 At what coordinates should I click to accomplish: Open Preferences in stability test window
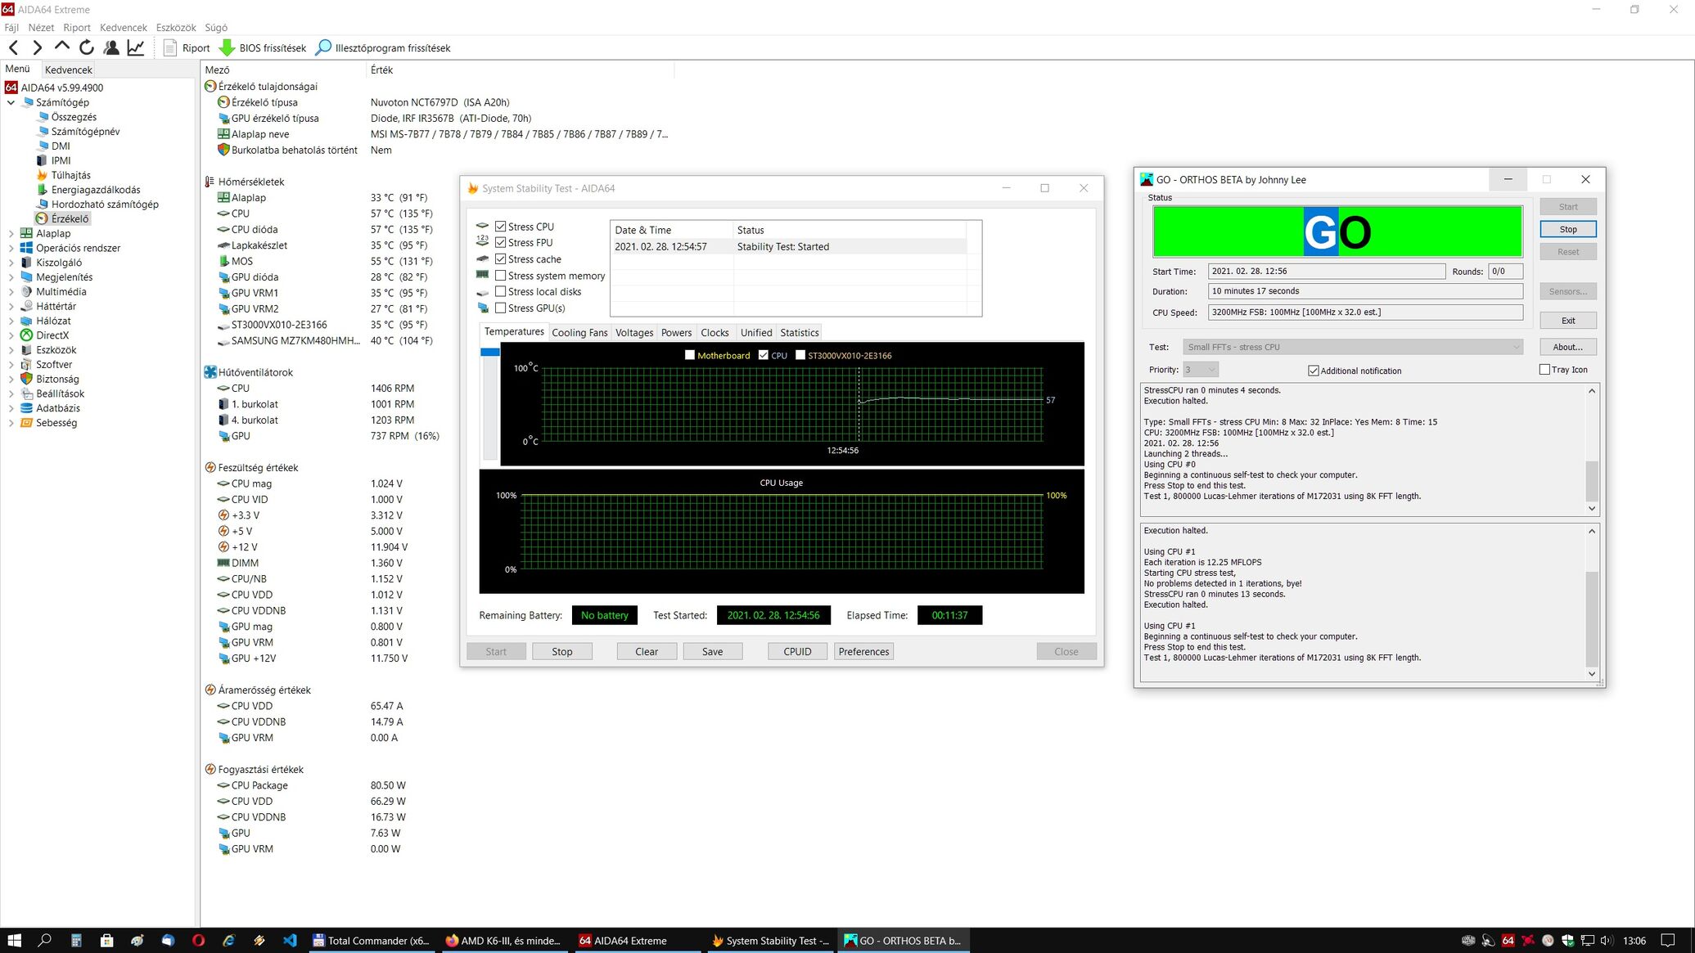[863, 651]
